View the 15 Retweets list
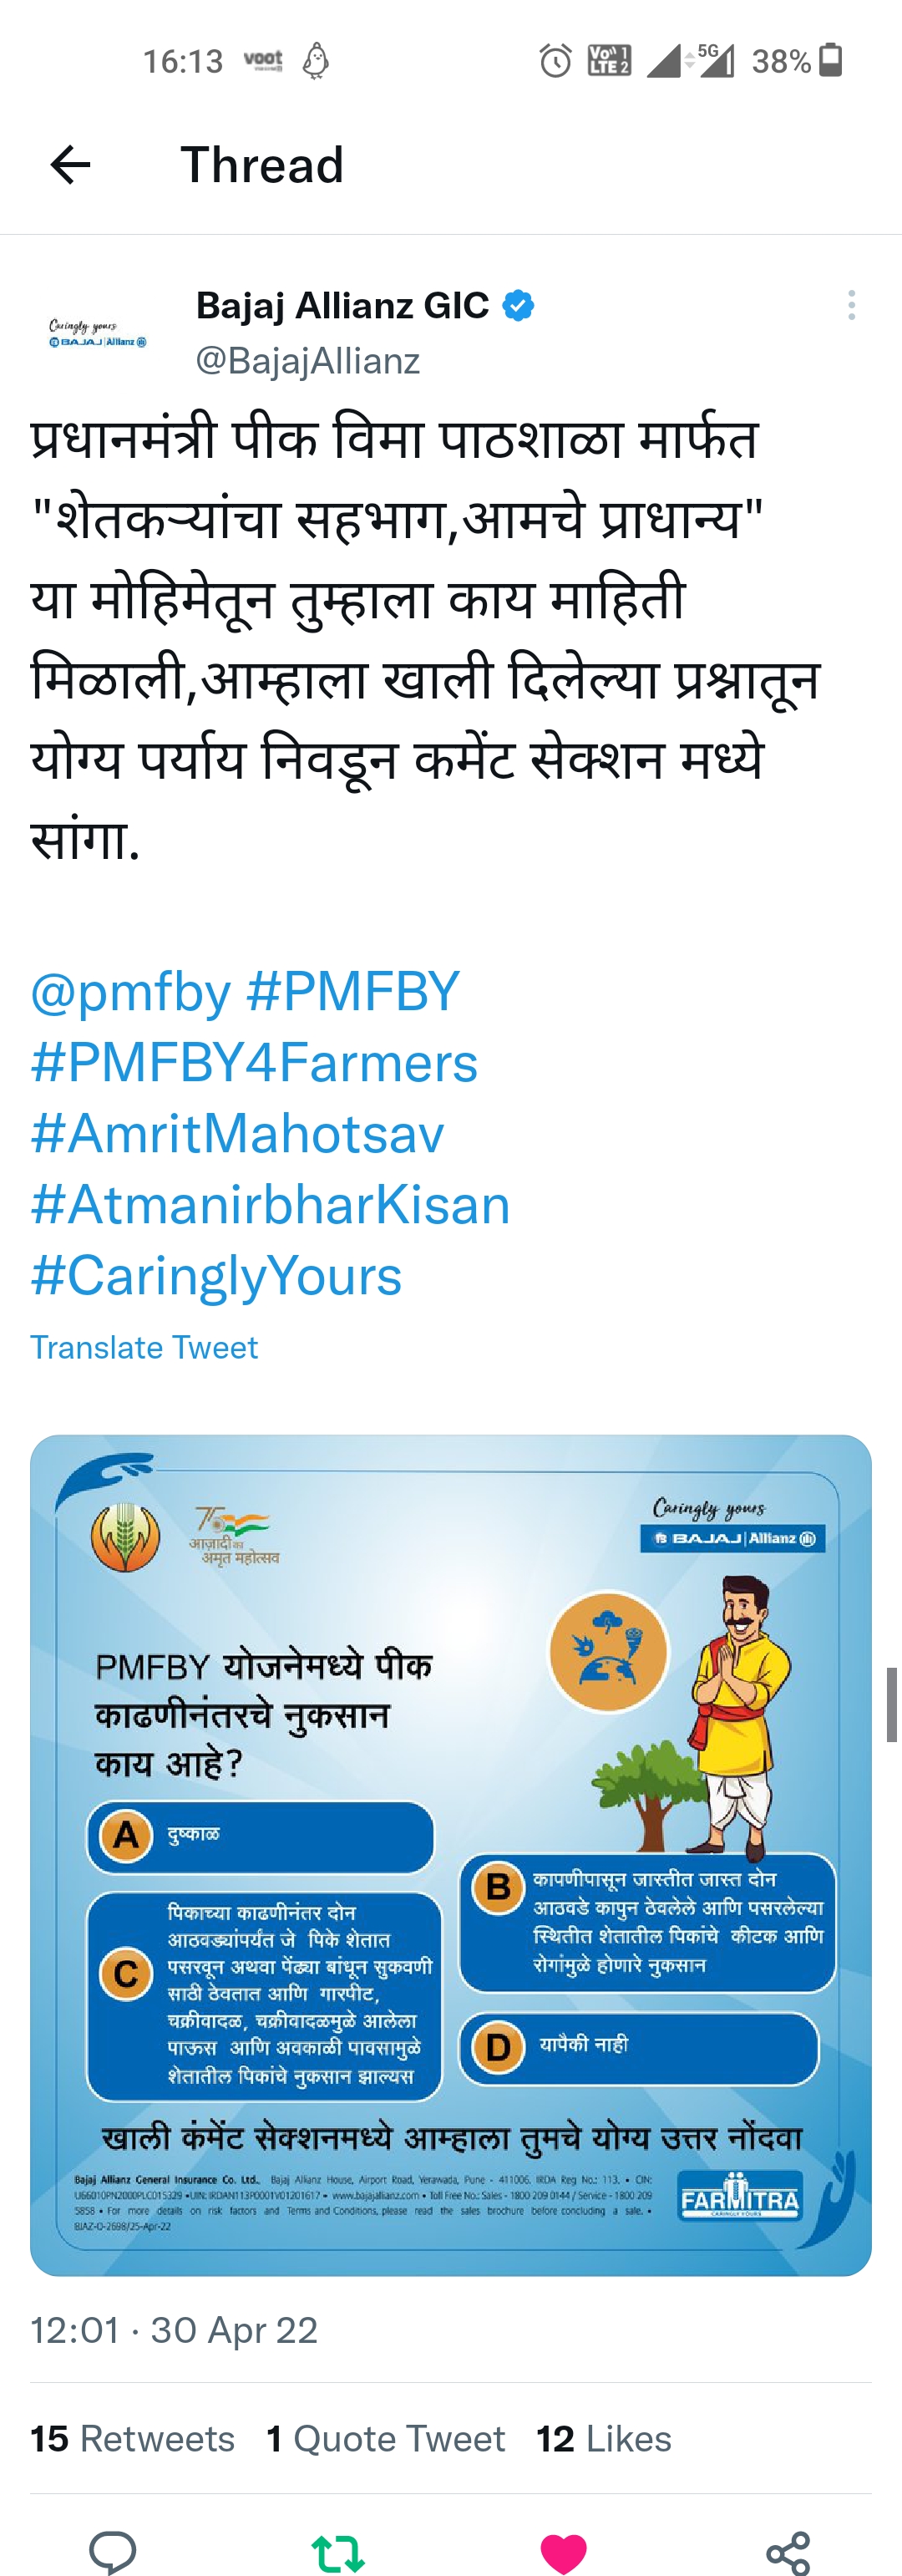The height and width of the screenshot is (2576, 902). (x=132, y=2438)
